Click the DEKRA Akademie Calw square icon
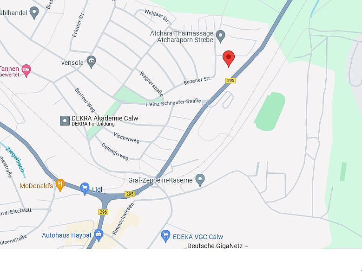This screenshot has height=271, width=362. [65, 121]
